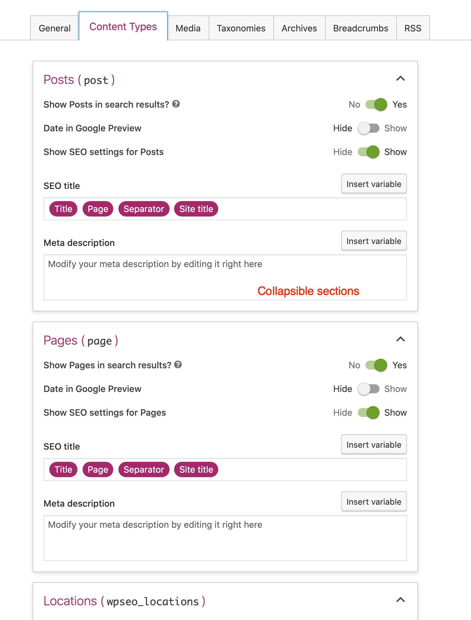Click help icon beside Show Posts in search results
Viewport: 471px width, 620px height.
tap(176, 104)
